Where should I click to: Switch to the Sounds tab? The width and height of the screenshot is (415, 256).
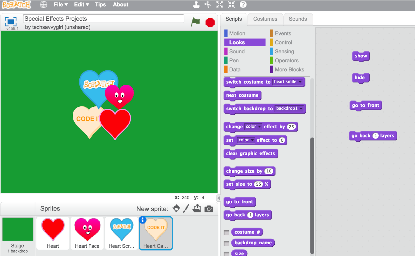pyautogui.click(x=298, y=19)
